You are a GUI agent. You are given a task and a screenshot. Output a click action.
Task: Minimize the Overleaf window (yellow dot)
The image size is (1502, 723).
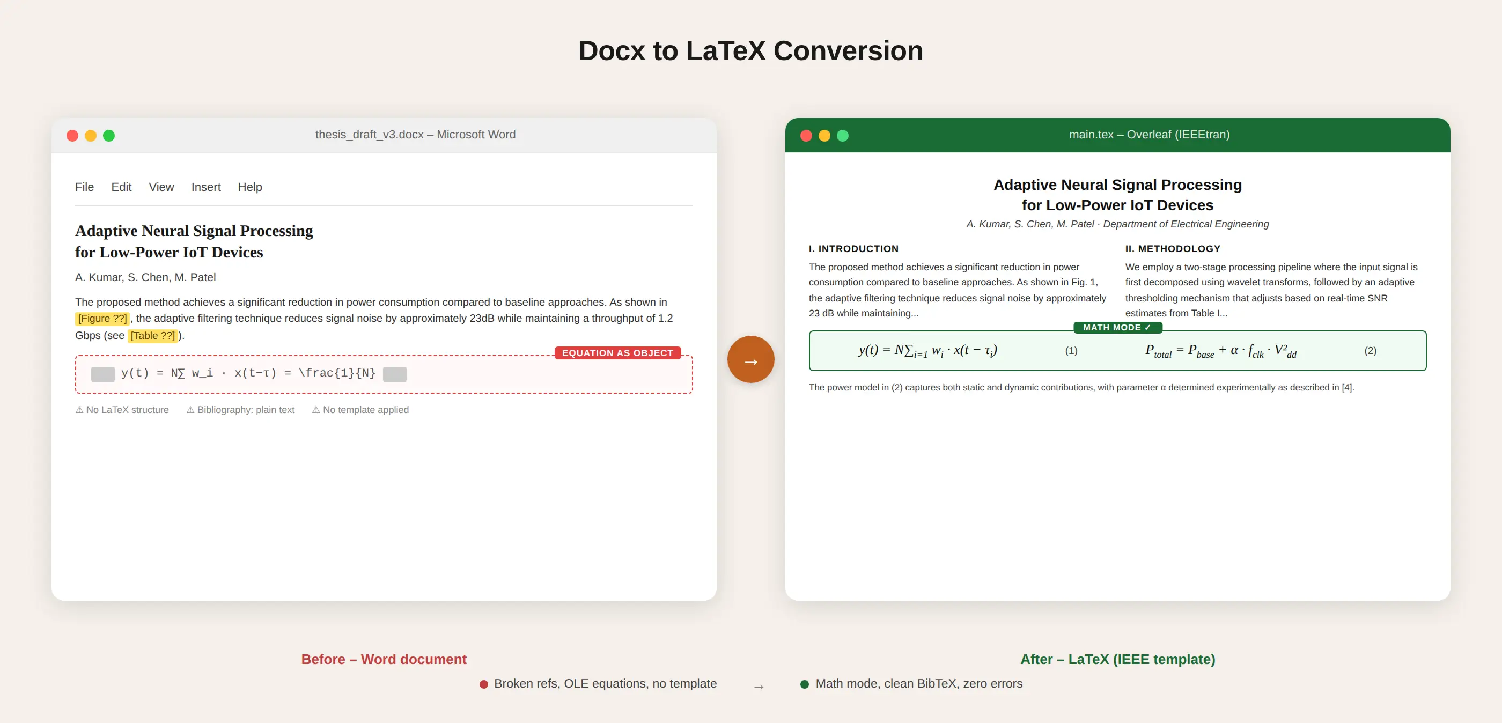[824, 135]
